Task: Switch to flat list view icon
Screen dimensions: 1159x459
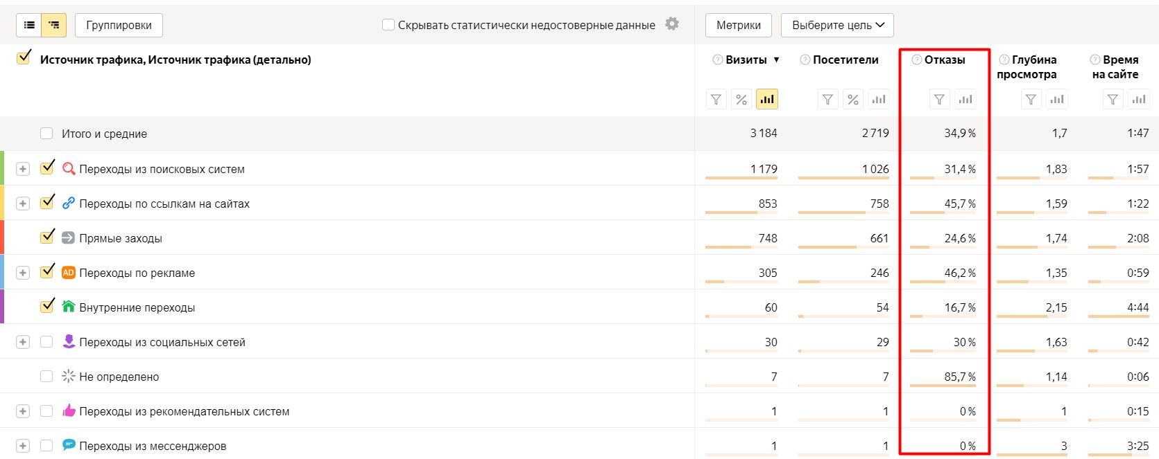Action: click(x=29, y=25)
